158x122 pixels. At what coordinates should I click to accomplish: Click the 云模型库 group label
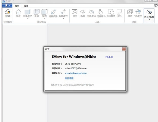tap(8, 22)
